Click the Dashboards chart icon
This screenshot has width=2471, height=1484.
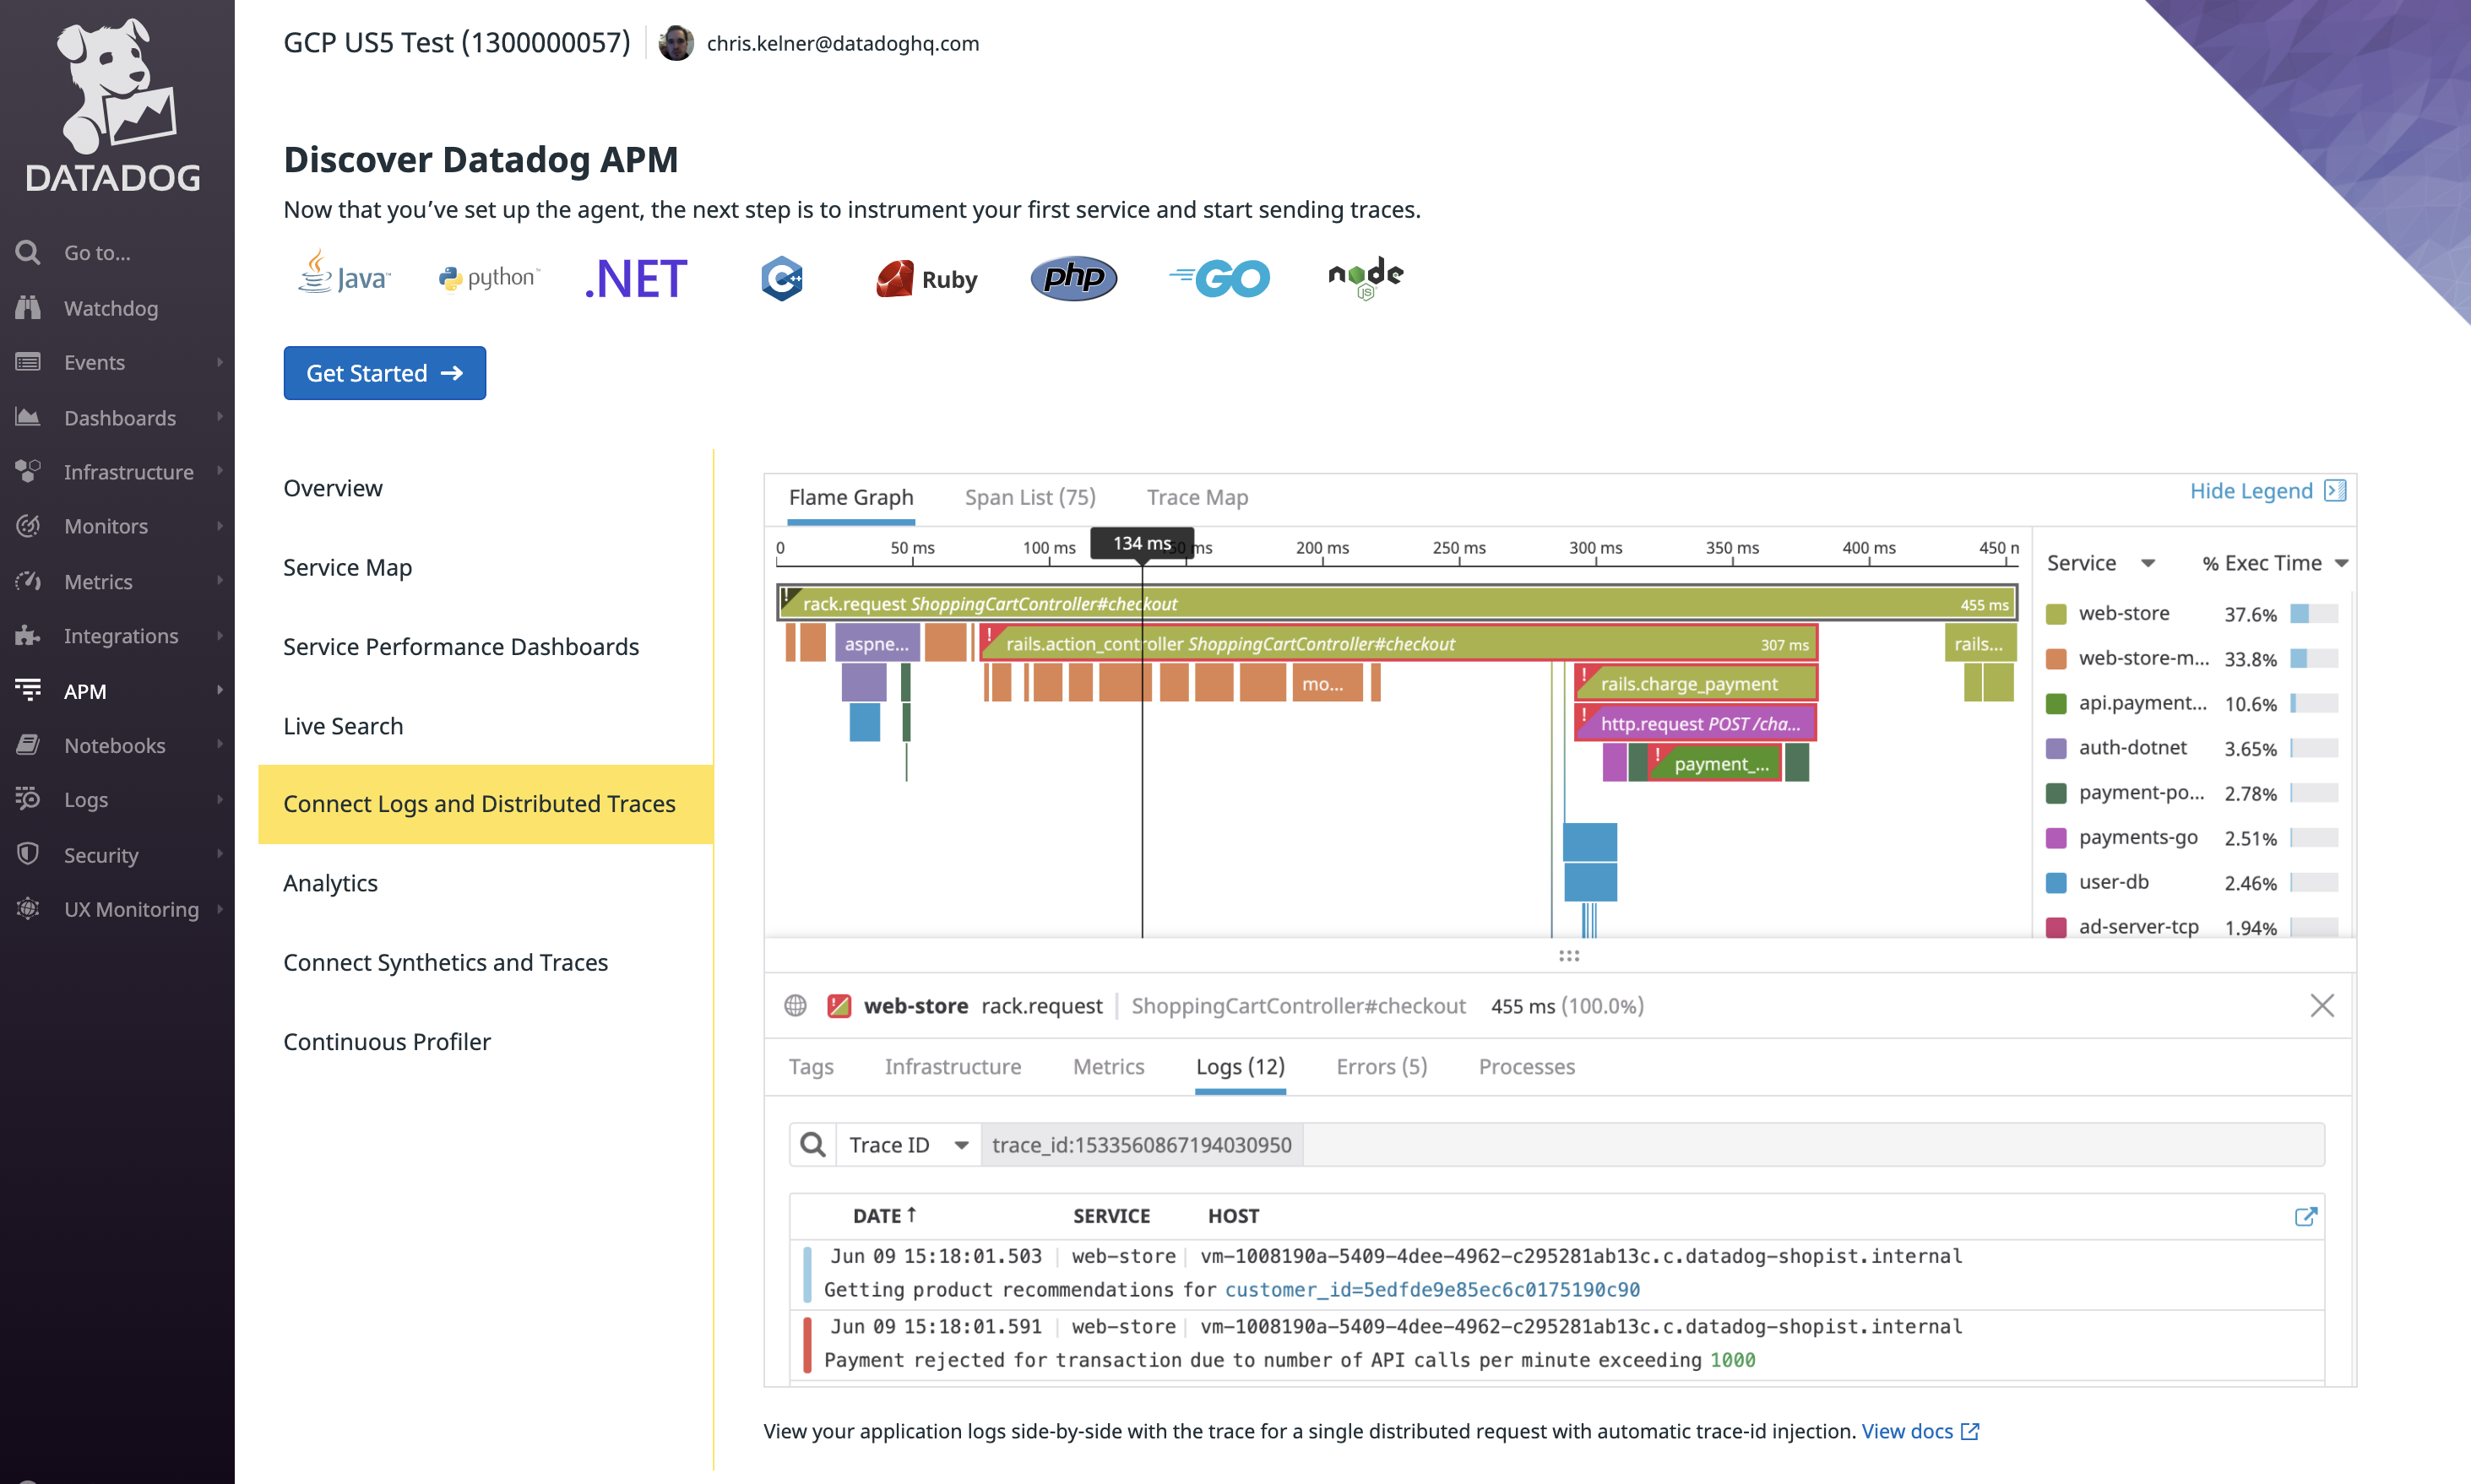pyautogui.click(x=28, y=417)
